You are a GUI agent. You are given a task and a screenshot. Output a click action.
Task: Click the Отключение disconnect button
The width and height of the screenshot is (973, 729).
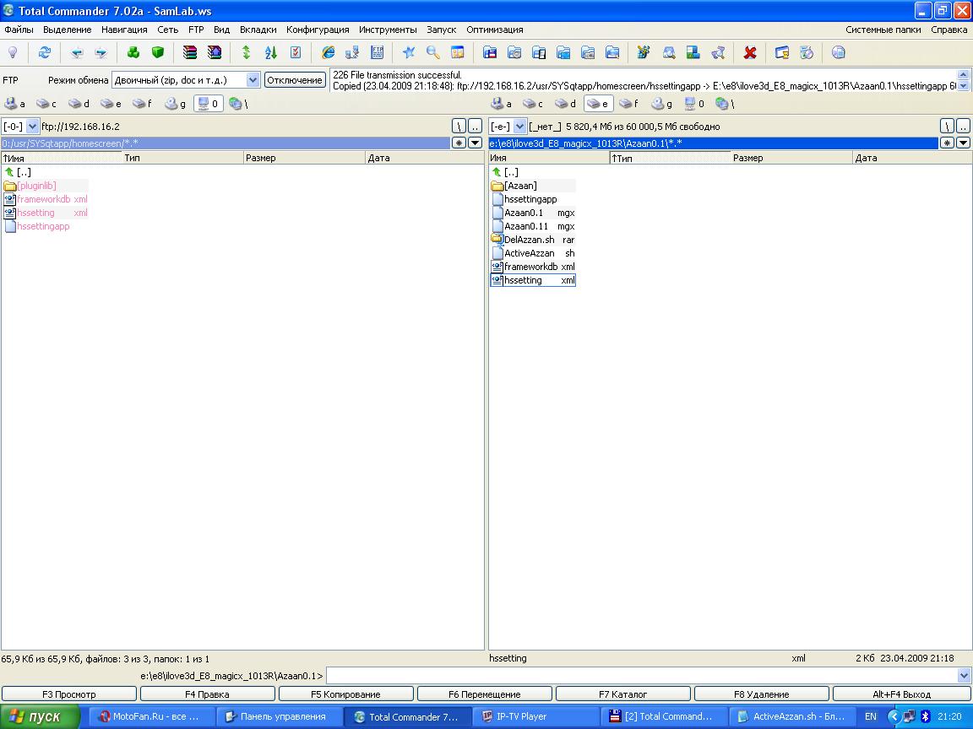coord(295,80)
